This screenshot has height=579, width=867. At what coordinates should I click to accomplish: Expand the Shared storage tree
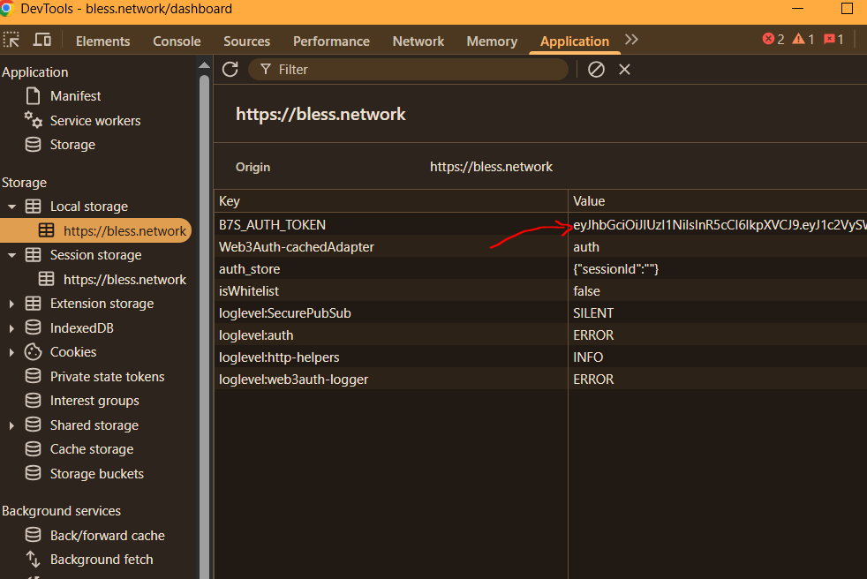(x=11, y=425)
